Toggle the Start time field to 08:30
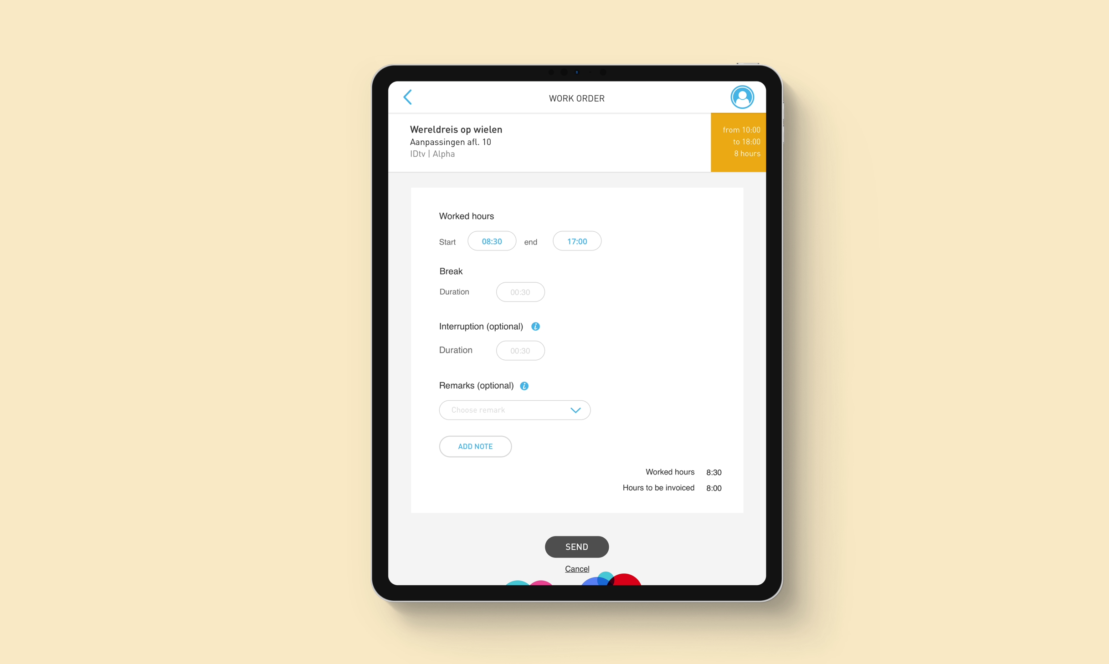This screenshot has width=1109, height=664. 490,241
